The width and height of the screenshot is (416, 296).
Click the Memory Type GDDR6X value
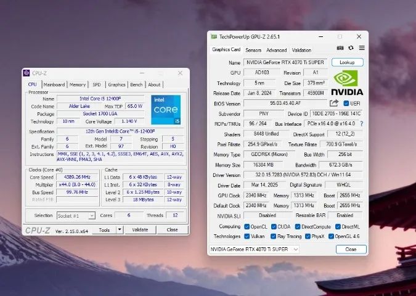tap(269, 154)
